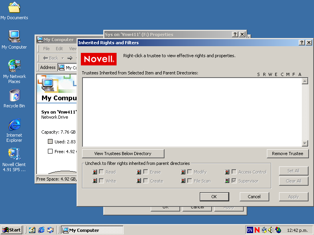
Task: Click the help button of Inherited Rights dialog
Action: [301, 43]
